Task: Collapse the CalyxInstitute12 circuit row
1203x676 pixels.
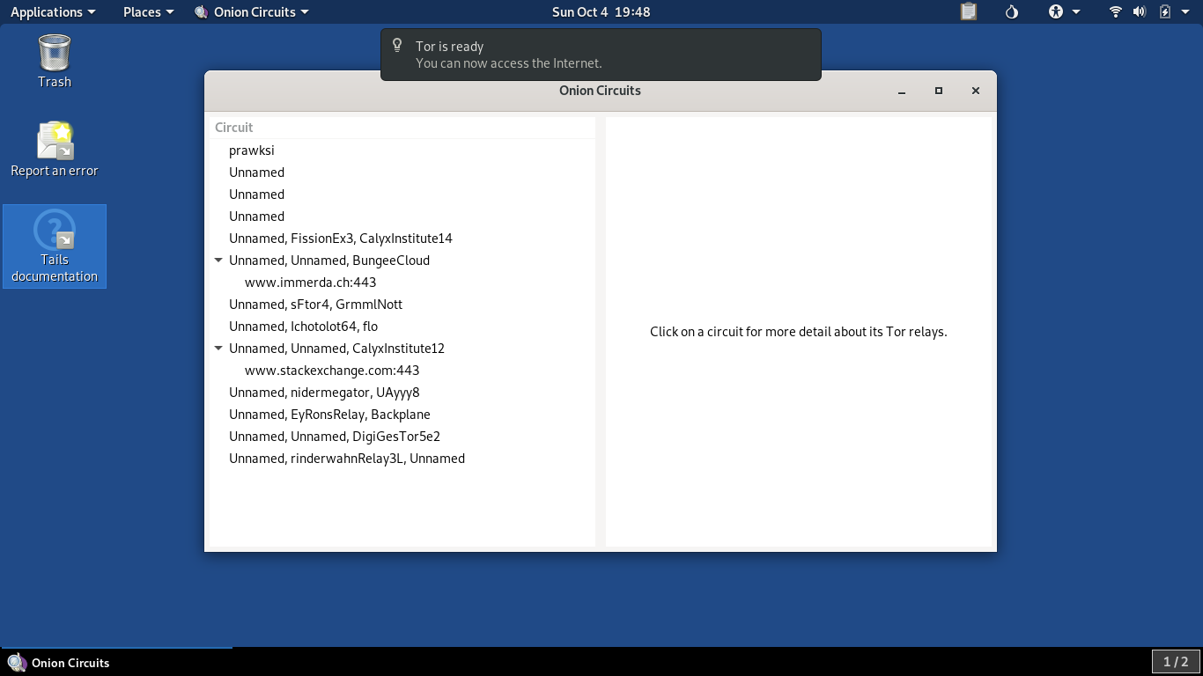Action: pos(218,349)
